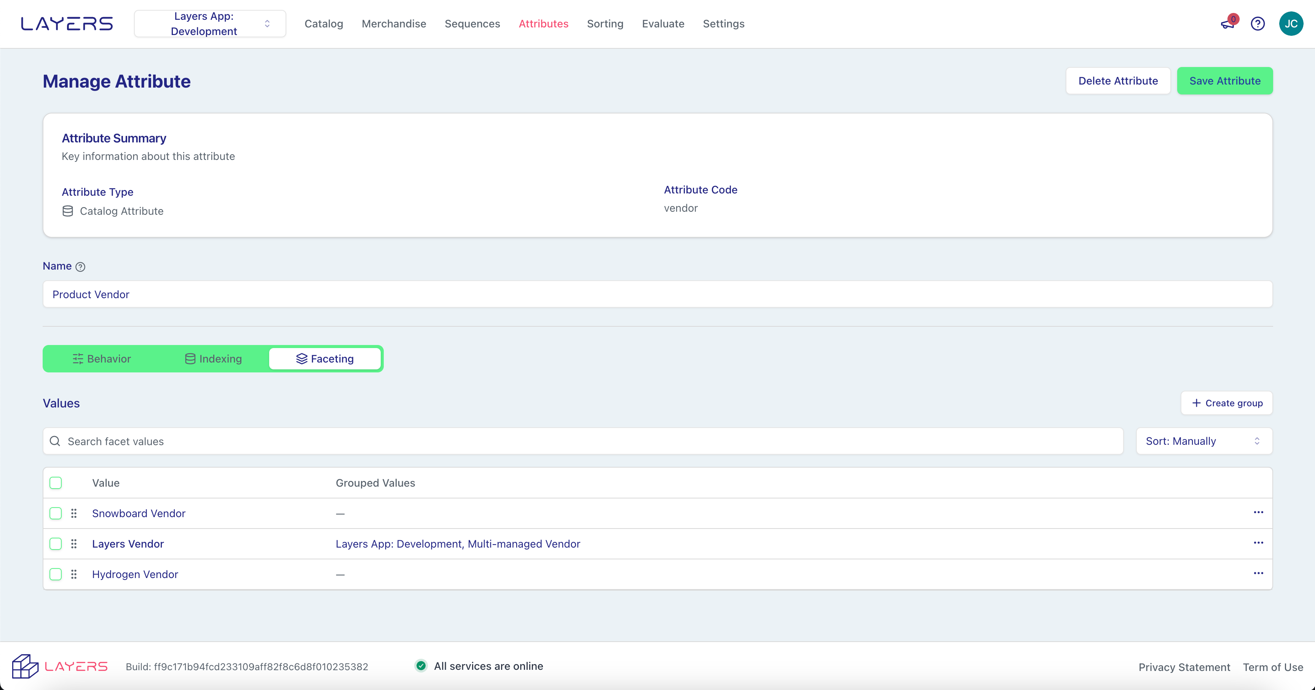
Task: Switch to the Behavior tab
Action: tap(102, 359)
